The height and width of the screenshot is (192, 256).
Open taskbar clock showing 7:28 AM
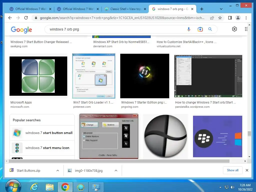245,187
